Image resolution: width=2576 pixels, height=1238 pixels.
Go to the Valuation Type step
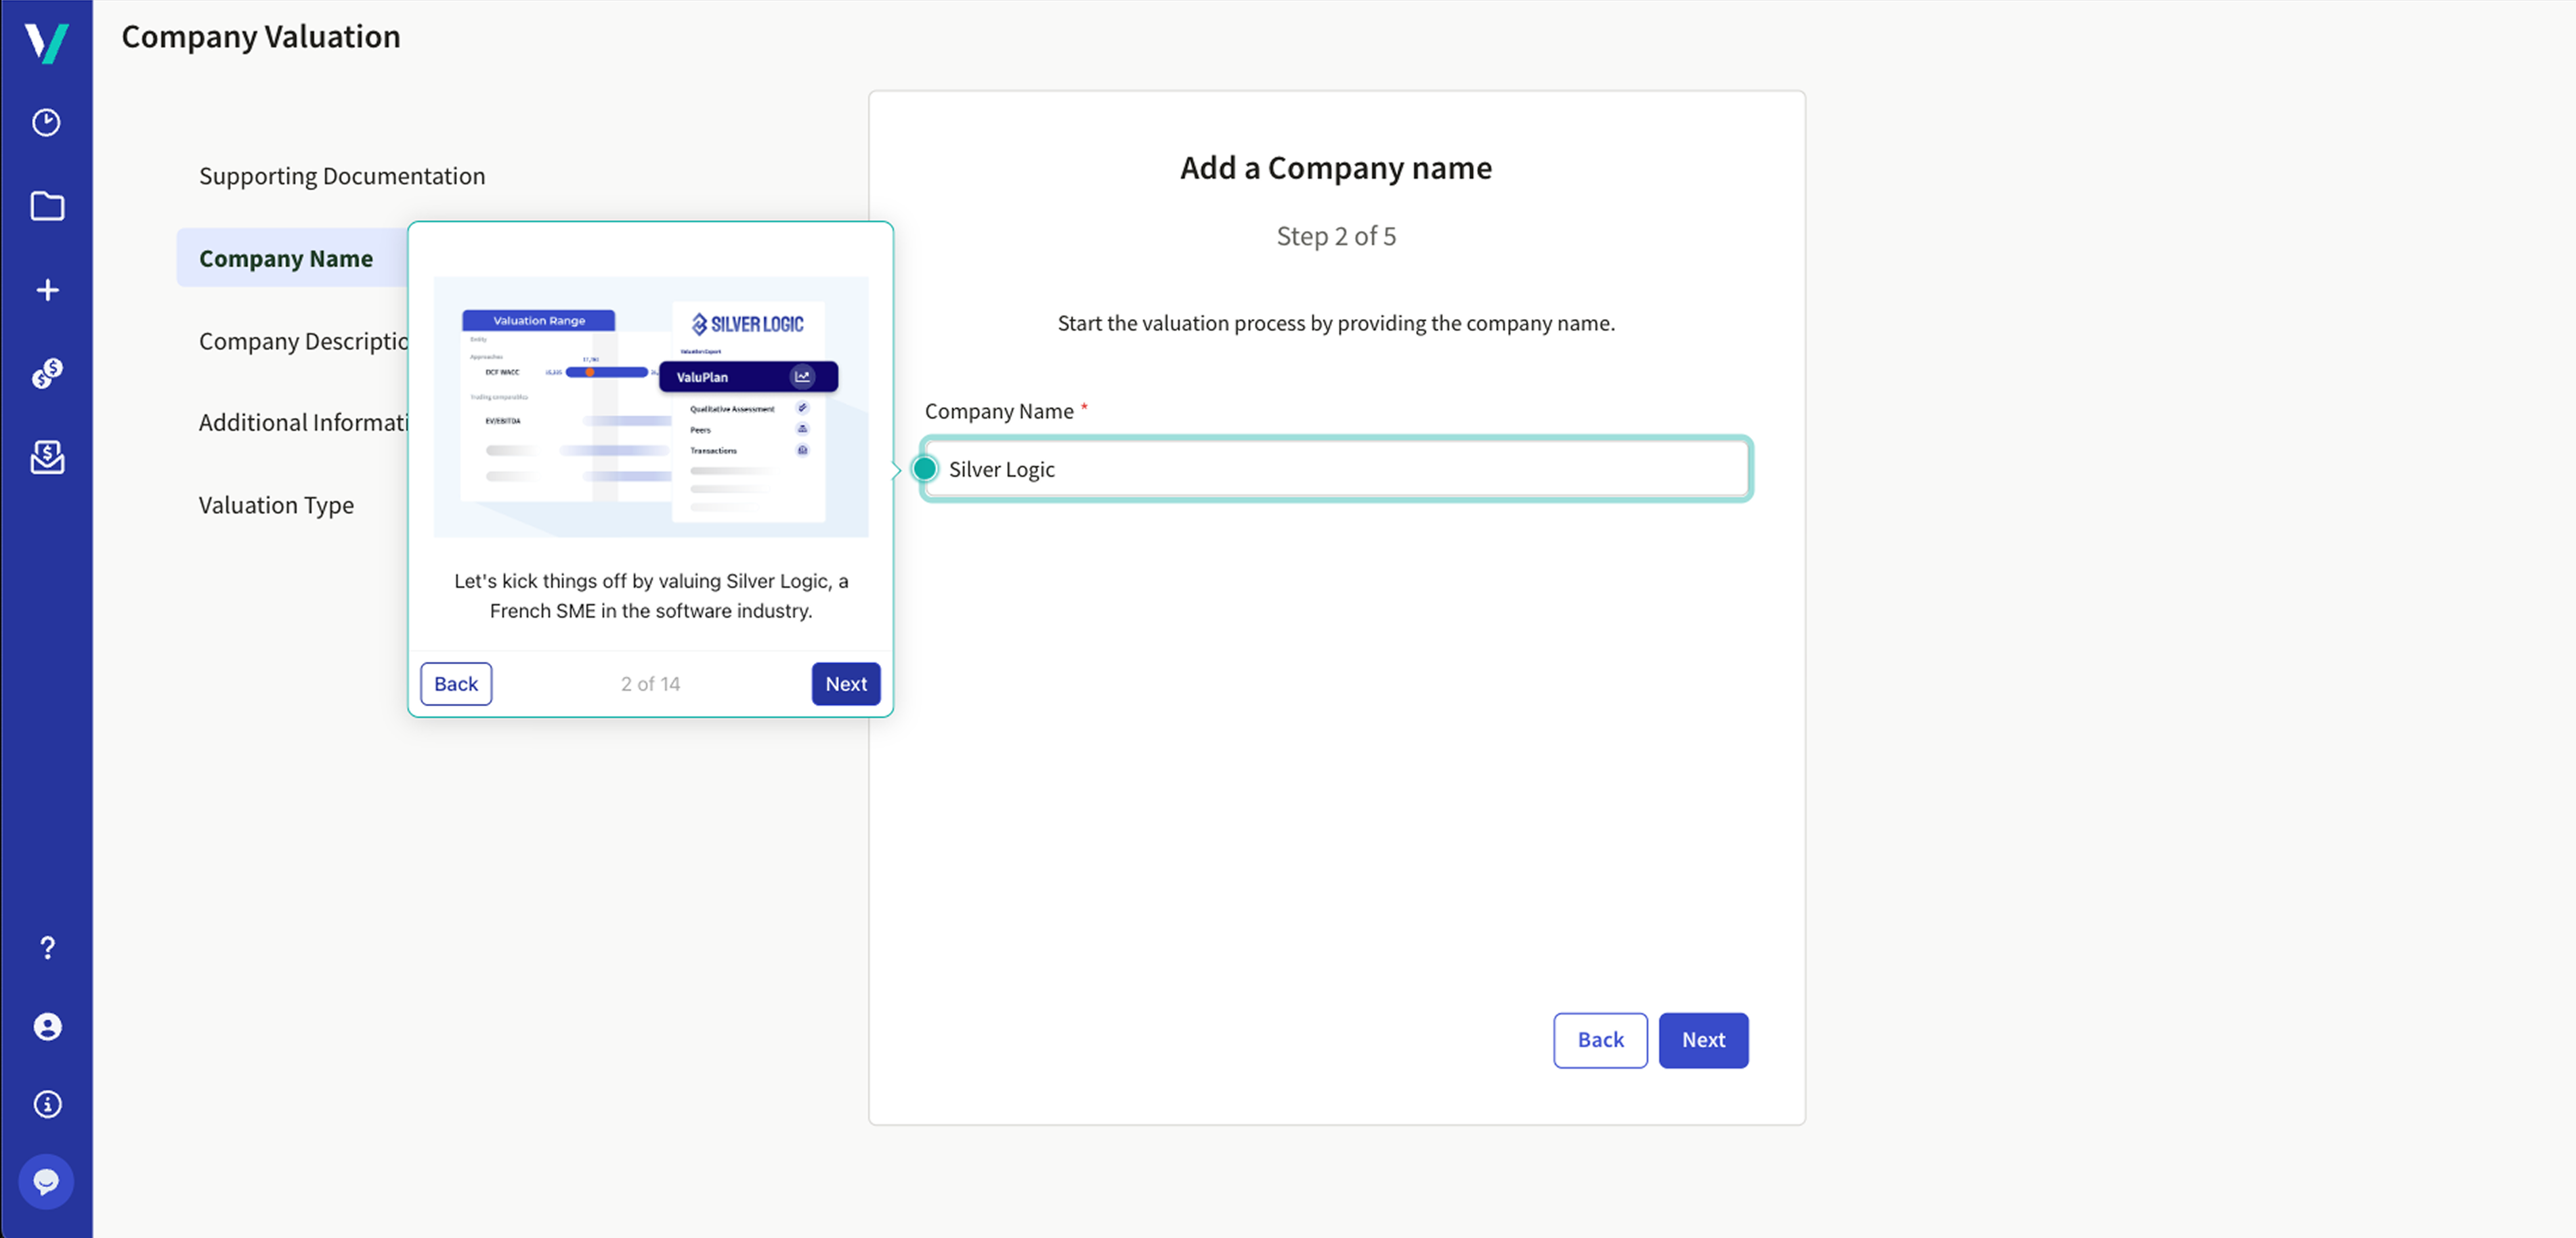point(276,505)
